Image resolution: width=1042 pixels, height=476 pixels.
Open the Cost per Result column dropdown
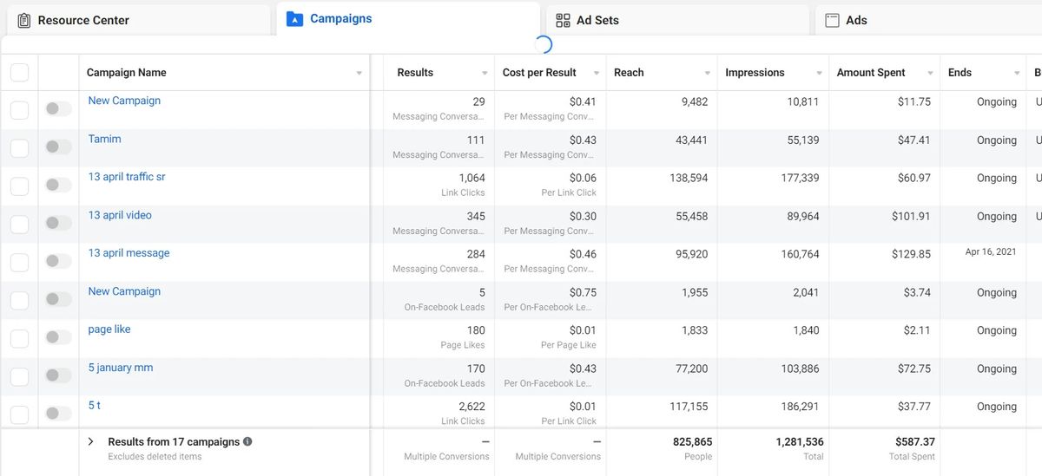point(596,74)
